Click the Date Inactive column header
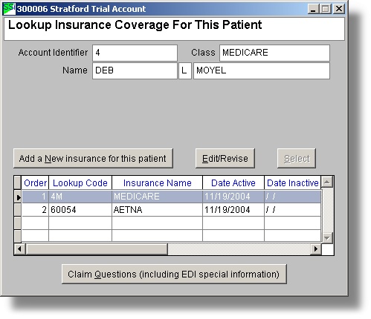 [x=293, y=182]
